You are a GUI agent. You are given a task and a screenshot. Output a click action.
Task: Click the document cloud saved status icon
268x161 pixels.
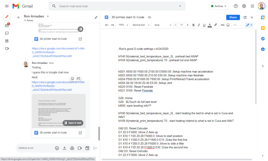coord(149,17)
